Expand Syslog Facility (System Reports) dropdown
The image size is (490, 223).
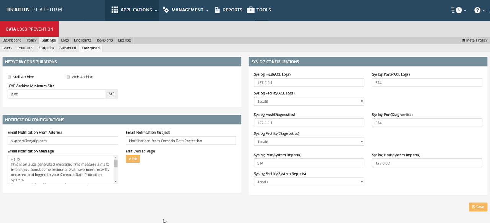coord(309,182)
